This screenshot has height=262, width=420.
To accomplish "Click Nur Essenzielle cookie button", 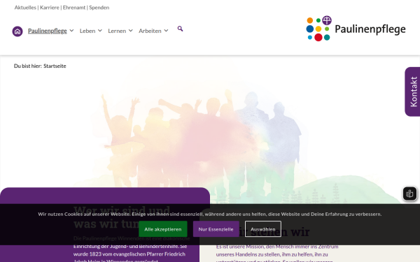I will [216, 229].
